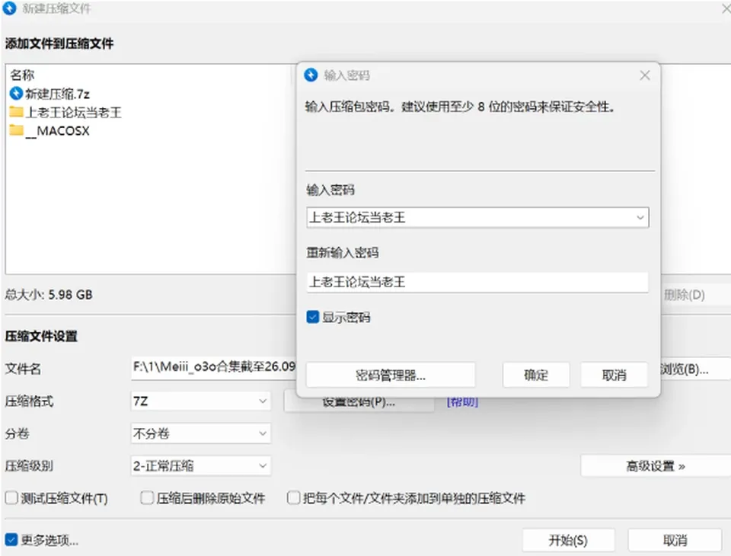
Task: Start compression with 开始(S)
Action: [568, 540]
